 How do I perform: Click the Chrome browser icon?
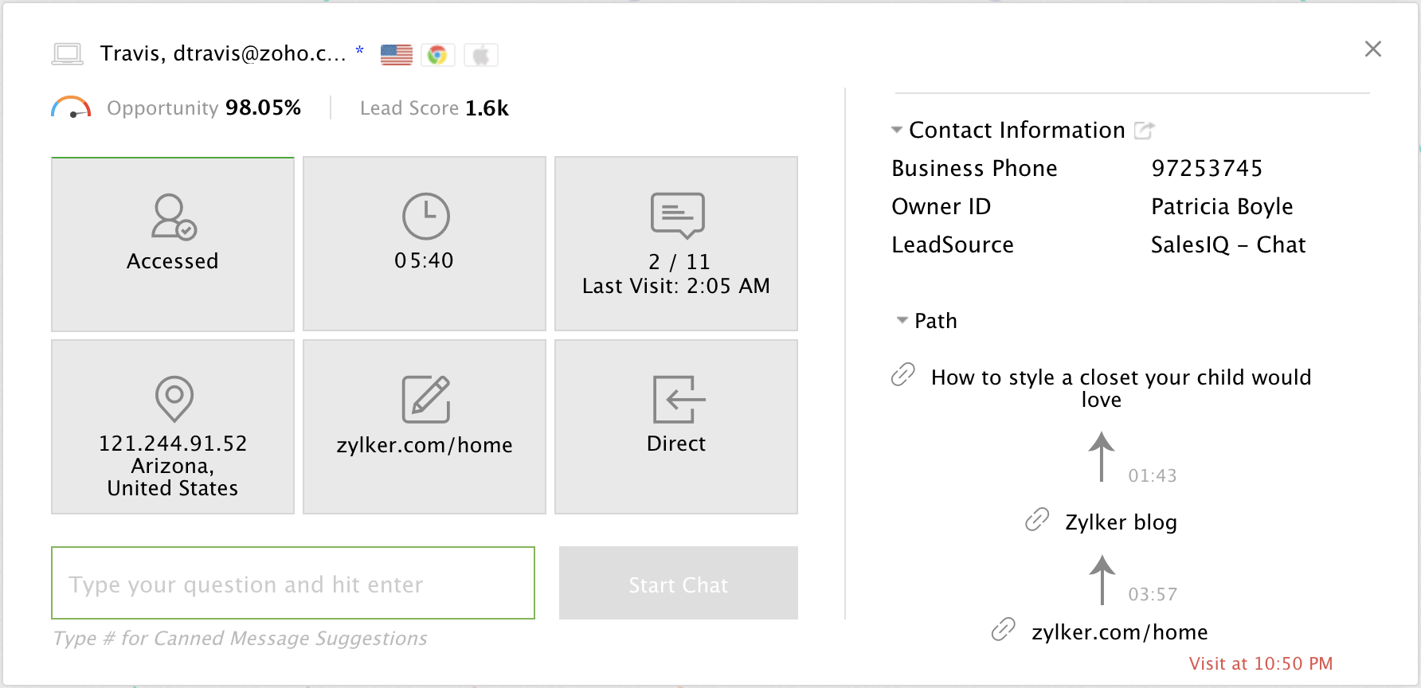click(437, 55)
